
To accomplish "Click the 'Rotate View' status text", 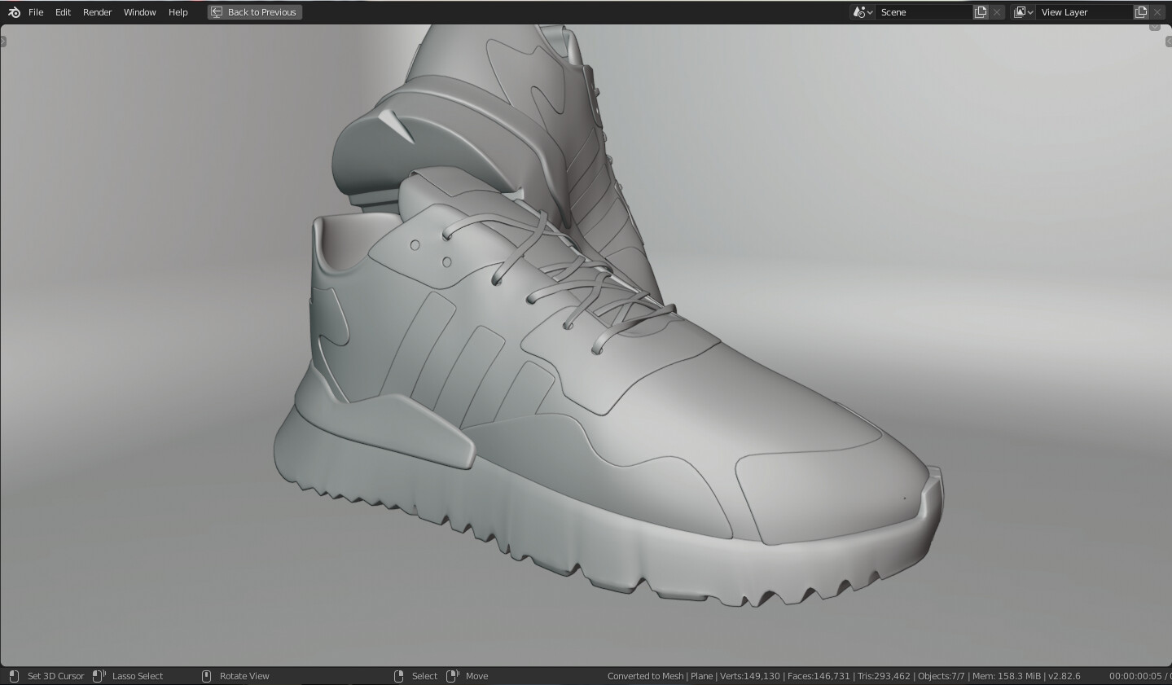I will pyautogui.click(x=244, y=676).
